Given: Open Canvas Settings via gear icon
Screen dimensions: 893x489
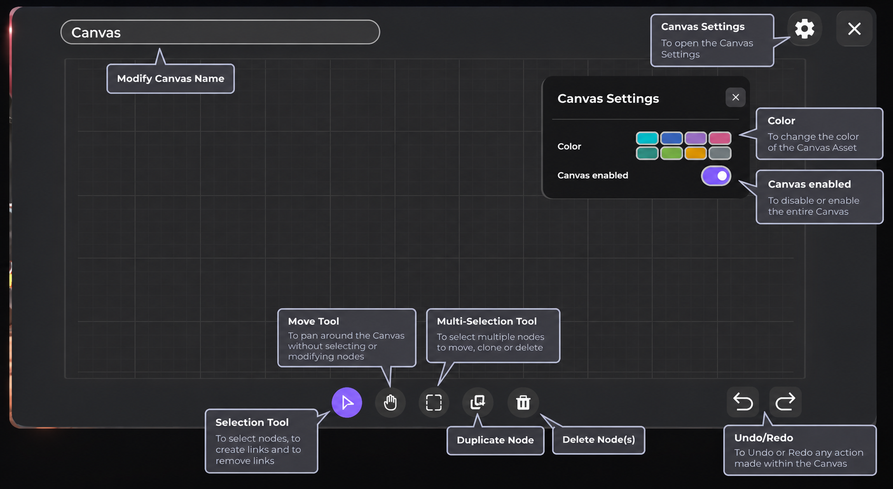Looking at the screenshot, I should point(804,28).
